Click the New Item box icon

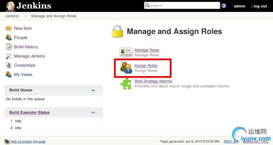pos(9,28)
